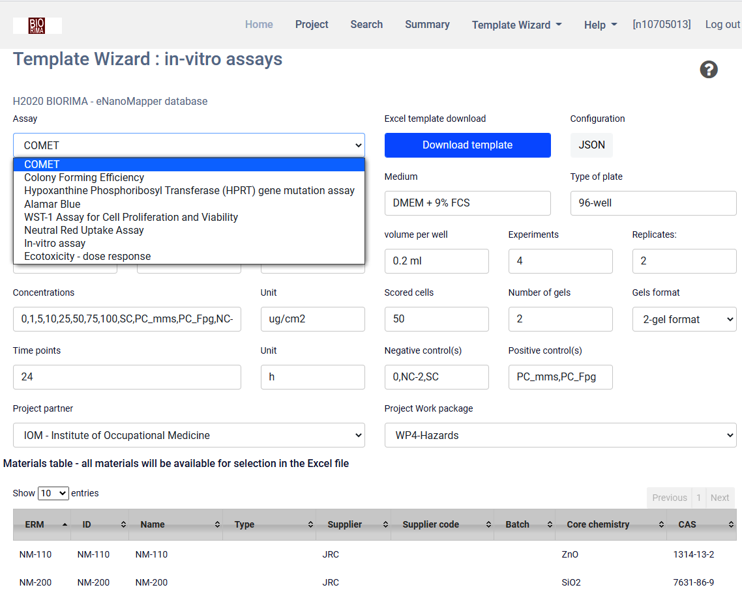742x596 pixels.
Task: Sort table by ERM column
Action: click(x=42, y=524)
